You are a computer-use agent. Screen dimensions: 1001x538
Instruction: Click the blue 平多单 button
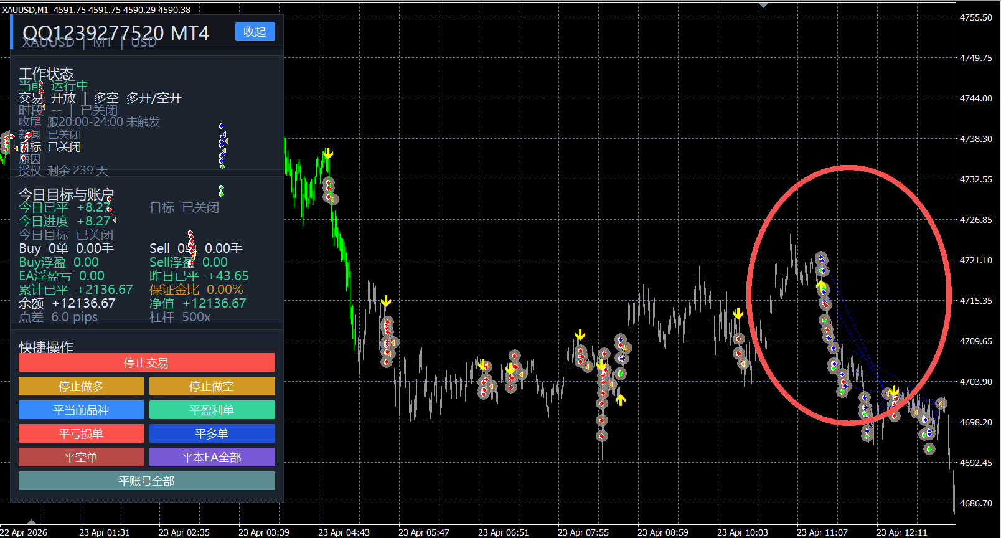pyautogui.click(x=212, y=434)
